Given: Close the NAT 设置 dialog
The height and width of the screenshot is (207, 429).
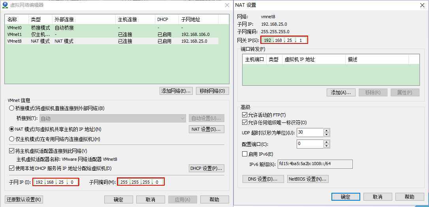Looking at the screenshot, I should [x=422, y=5].
